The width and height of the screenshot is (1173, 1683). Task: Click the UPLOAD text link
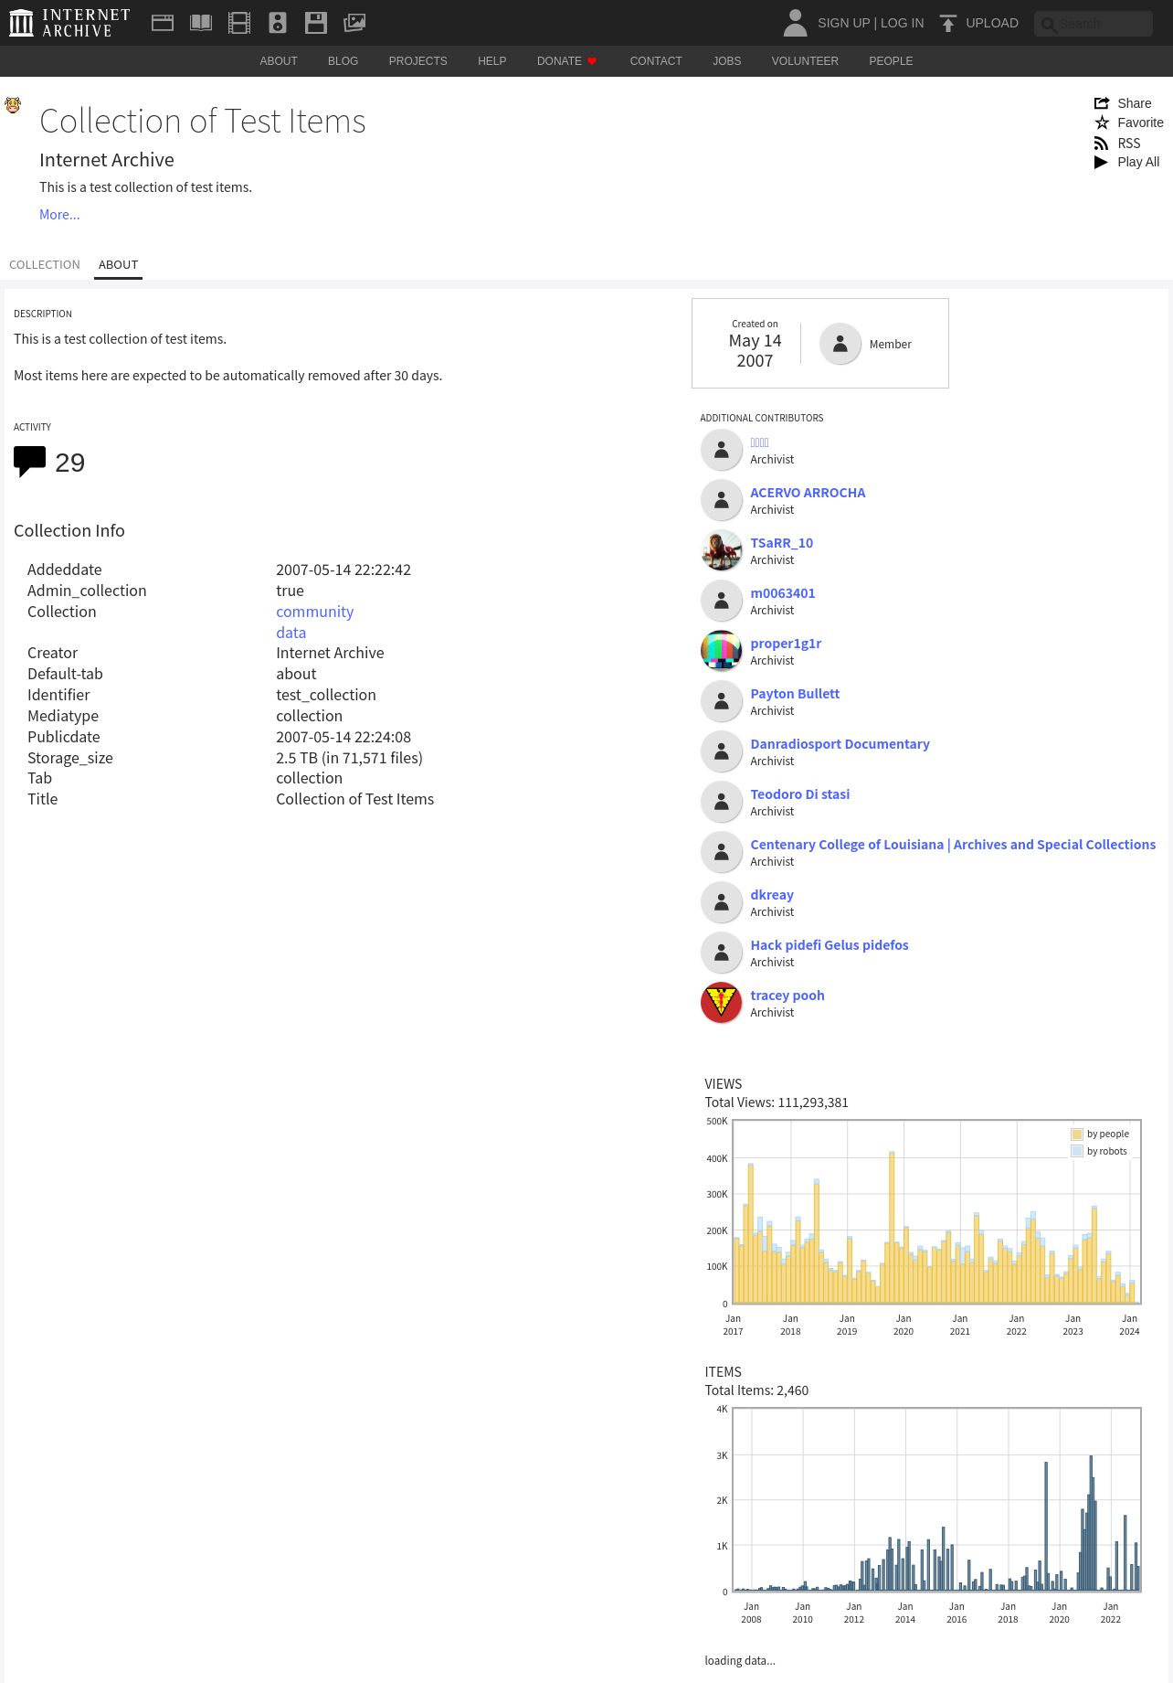992,23
